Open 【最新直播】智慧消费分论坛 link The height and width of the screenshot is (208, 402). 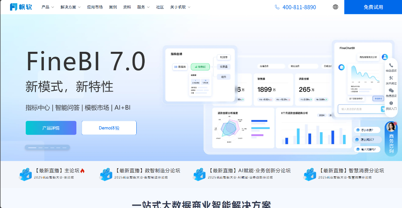[351, 171]
